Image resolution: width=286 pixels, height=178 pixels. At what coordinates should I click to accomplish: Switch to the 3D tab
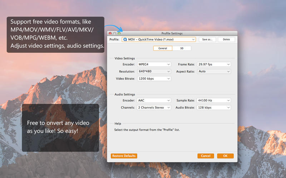tap(182, 48)
